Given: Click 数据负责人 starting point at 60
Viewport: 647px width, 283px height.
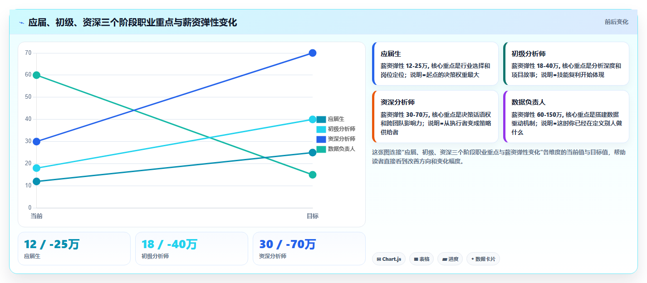Looking at the screenshot, I should click(37, 75).
